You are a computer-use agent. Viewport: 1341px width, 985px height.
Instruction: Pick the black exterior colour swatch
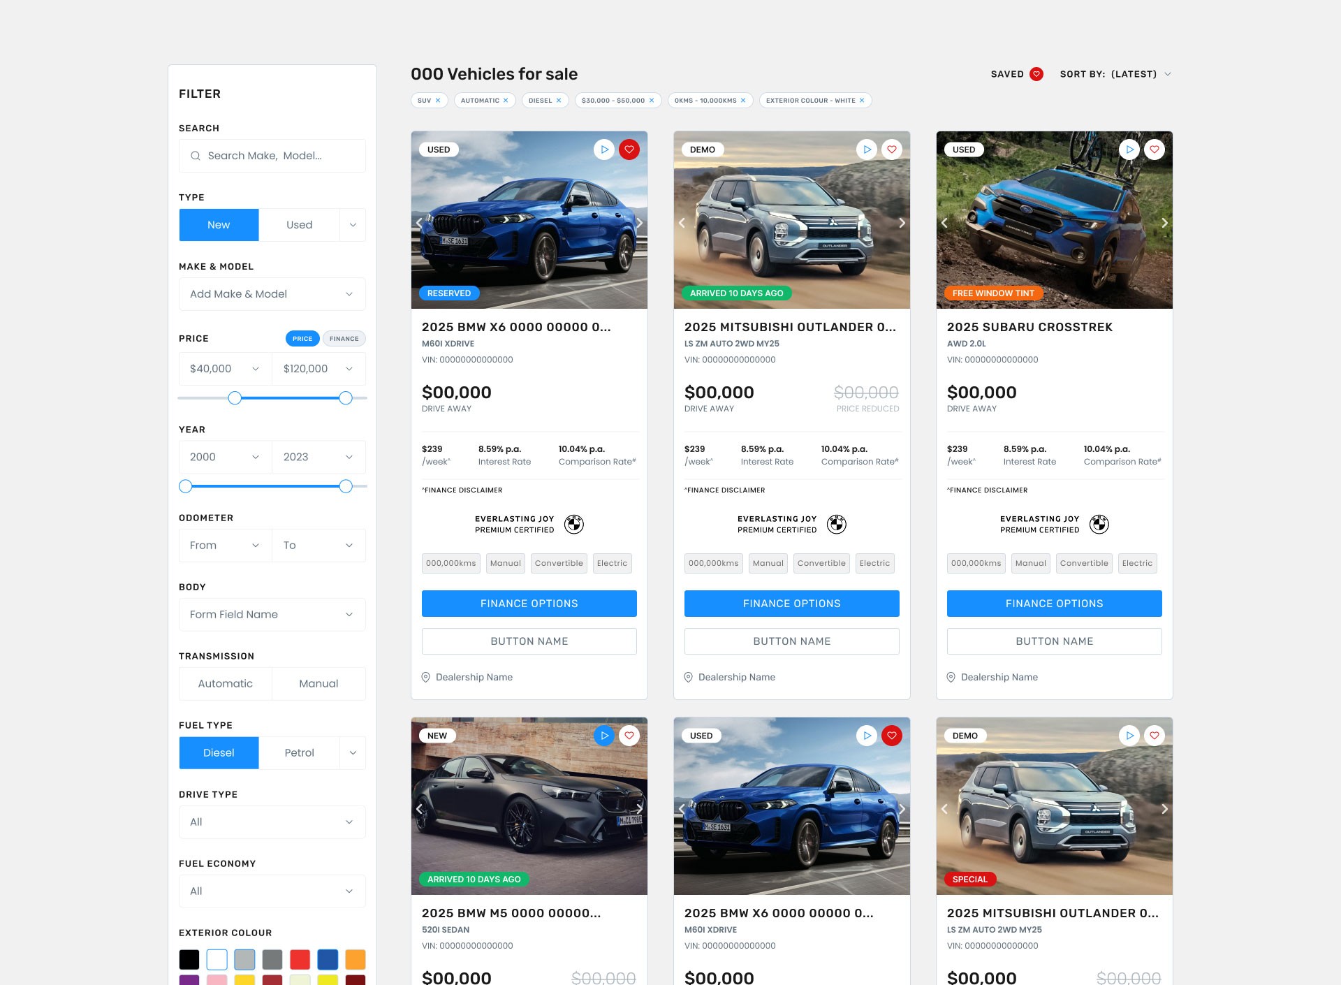189,959
